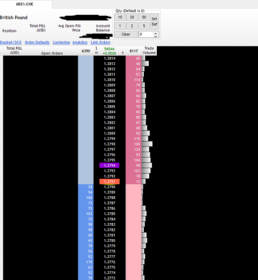Click the price 1.3773 row
Screen dimensions: 258x280
pyautogui.click(x=109, y=278)
